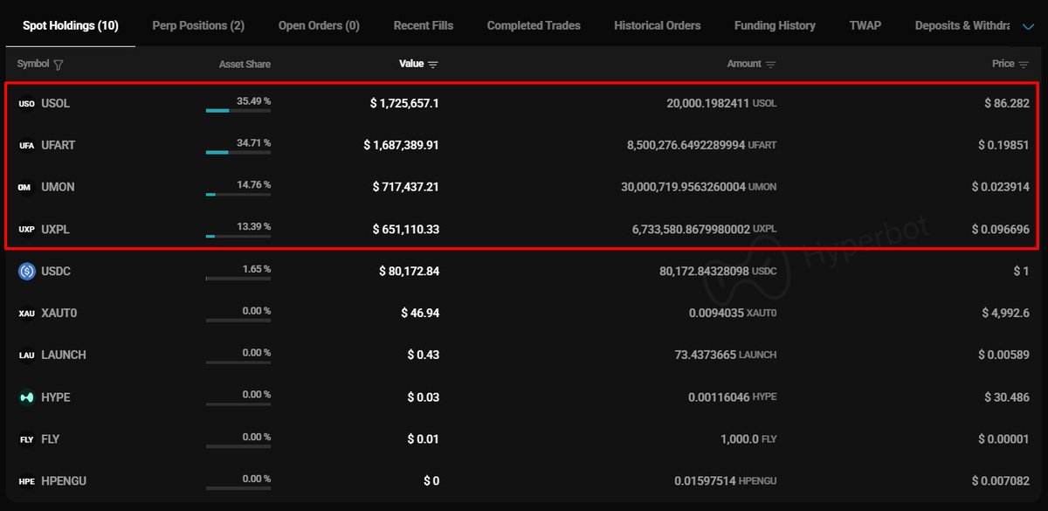This screenshot has width=1048, height=511.
Task: Click the HPENGU symbol name
Action: (x=64, y=481)
